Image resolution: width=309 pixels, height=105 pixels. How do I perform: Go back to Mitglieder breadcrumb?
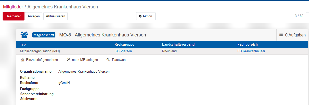tap(13, 7)
